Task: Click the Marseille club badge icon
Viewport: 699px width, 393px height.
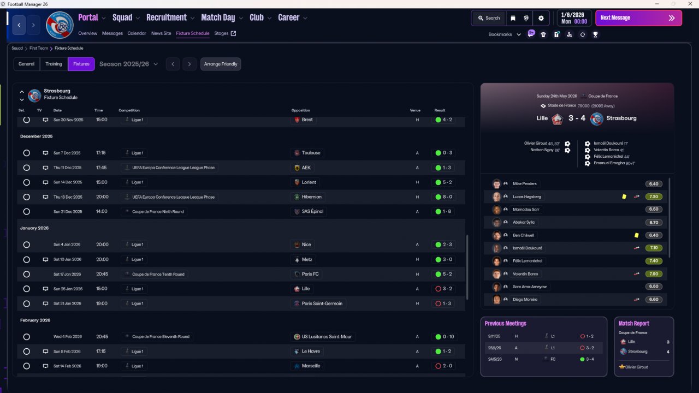Action: click(x=297, y=366)
